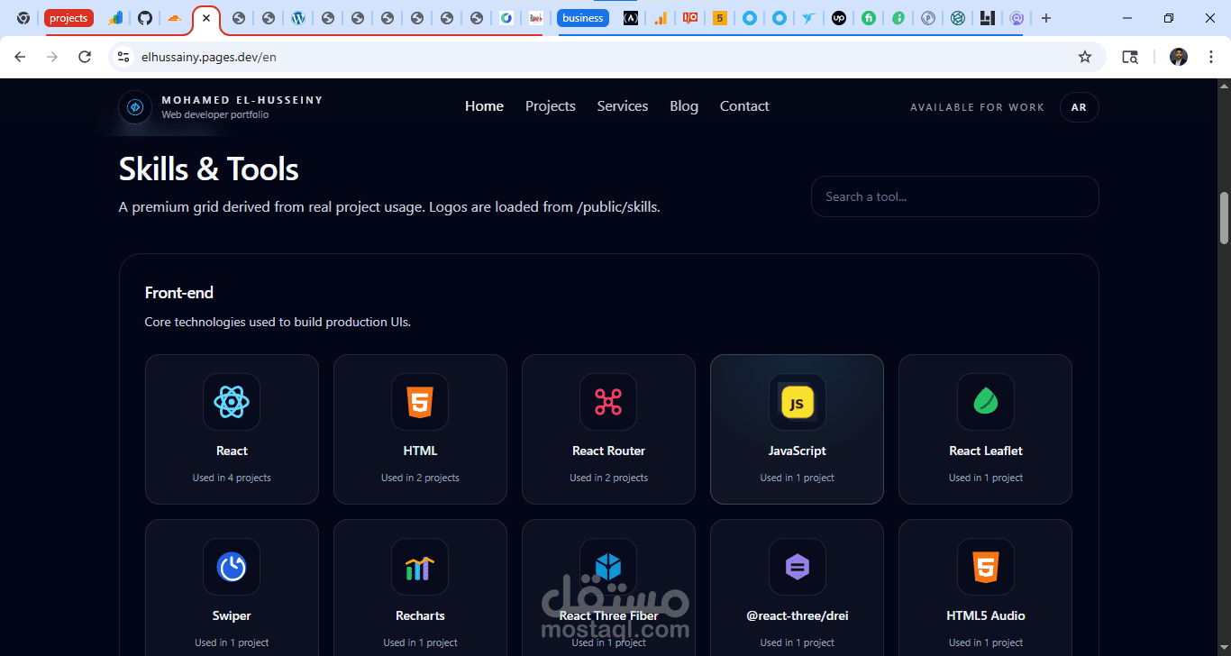This screenshot has height=656, width=1231.
Task: Bookmark this page with the star
Action: pos(1085,57)
